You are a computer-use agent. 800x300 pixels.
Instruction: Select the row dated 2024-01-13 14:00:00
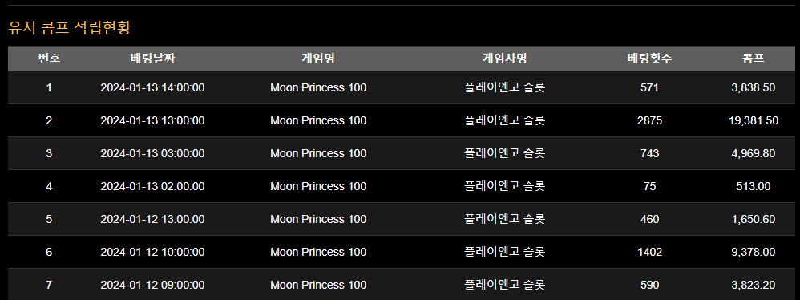(x=401, y=87)
